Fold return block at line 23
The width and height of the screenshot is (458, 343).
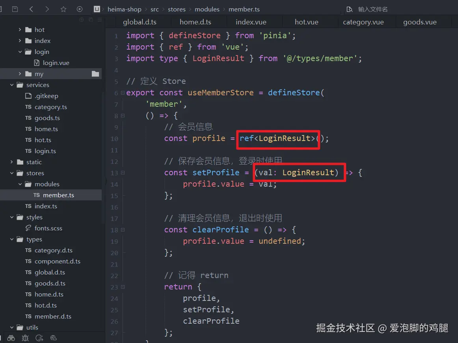[123, 287]
